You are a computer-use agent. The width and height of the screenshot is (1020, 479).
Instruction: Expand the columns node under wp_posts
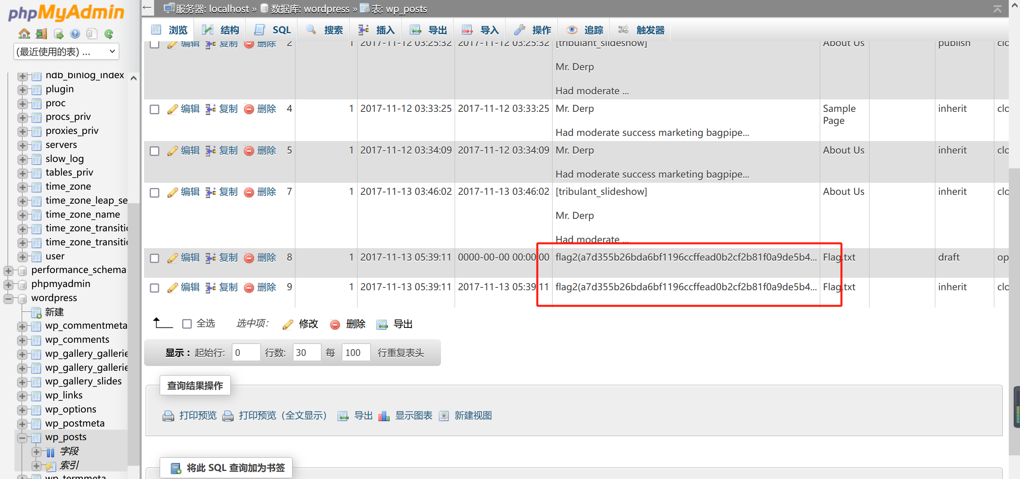(37, 452)
